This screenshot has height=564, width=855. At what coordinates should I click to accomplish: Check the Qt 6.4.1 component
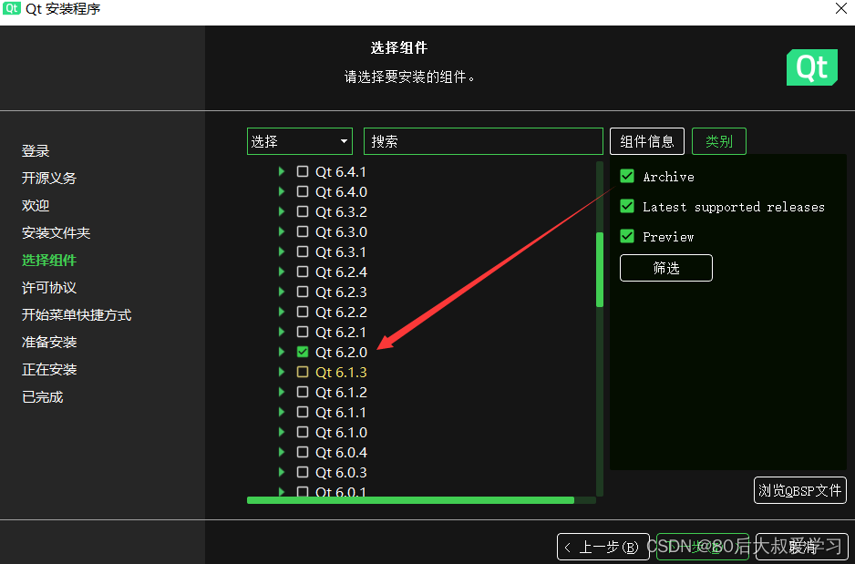303,171
